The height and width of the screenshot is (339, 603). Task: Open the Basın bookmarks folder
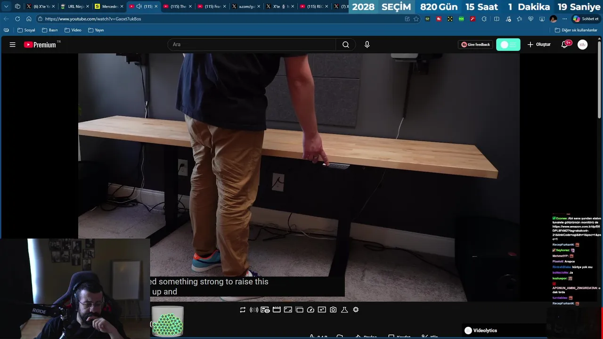(50, 30)
